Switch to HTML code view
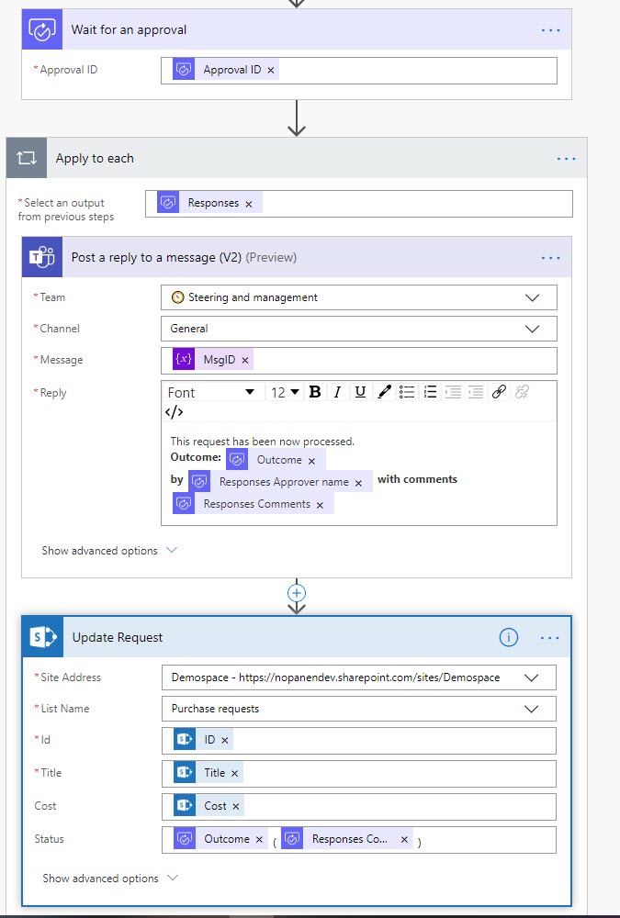Viewport: 620px width, 918px height. click(x=174, y=412)
